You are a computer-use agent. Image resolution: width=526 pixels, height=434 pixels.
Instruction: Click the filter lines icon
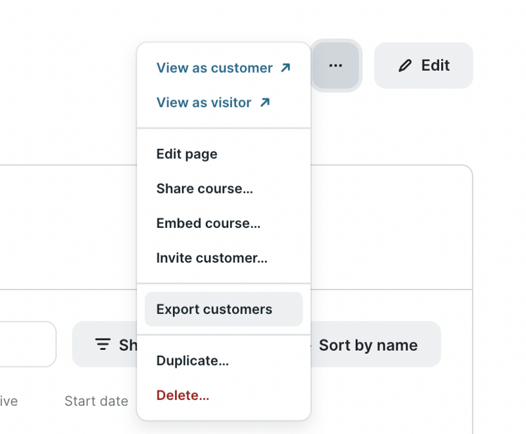tap(103, 345)
